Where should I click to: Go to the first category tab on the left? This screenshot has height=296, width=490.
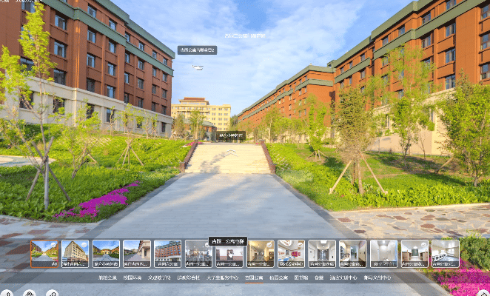(x=108, y=278)
